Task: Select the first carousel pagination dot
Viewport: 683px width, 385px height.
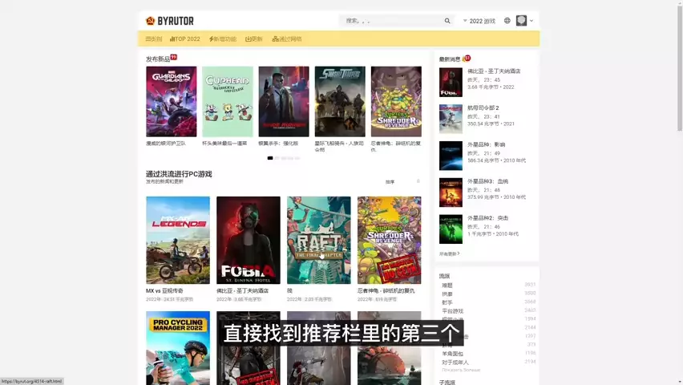Action: click(270, 158)
